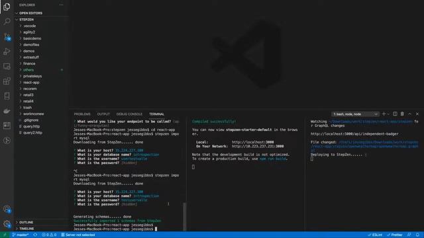Click the left terminal scrollbar

pyautogui.click(x=185, y=216)
